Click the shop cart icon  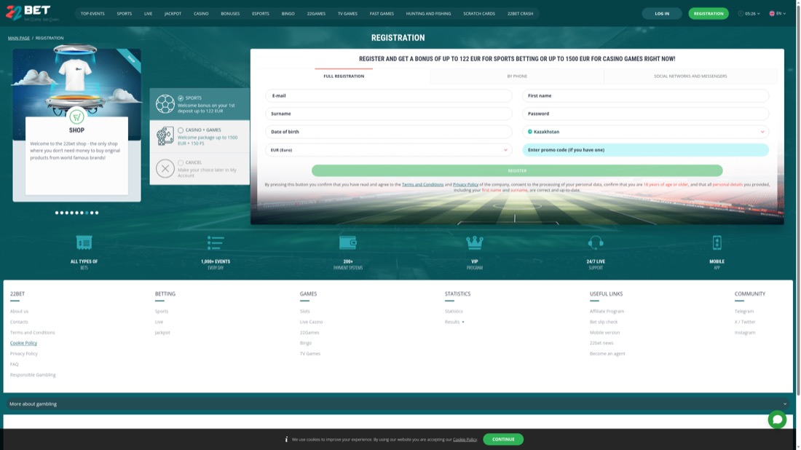(76, 117)
